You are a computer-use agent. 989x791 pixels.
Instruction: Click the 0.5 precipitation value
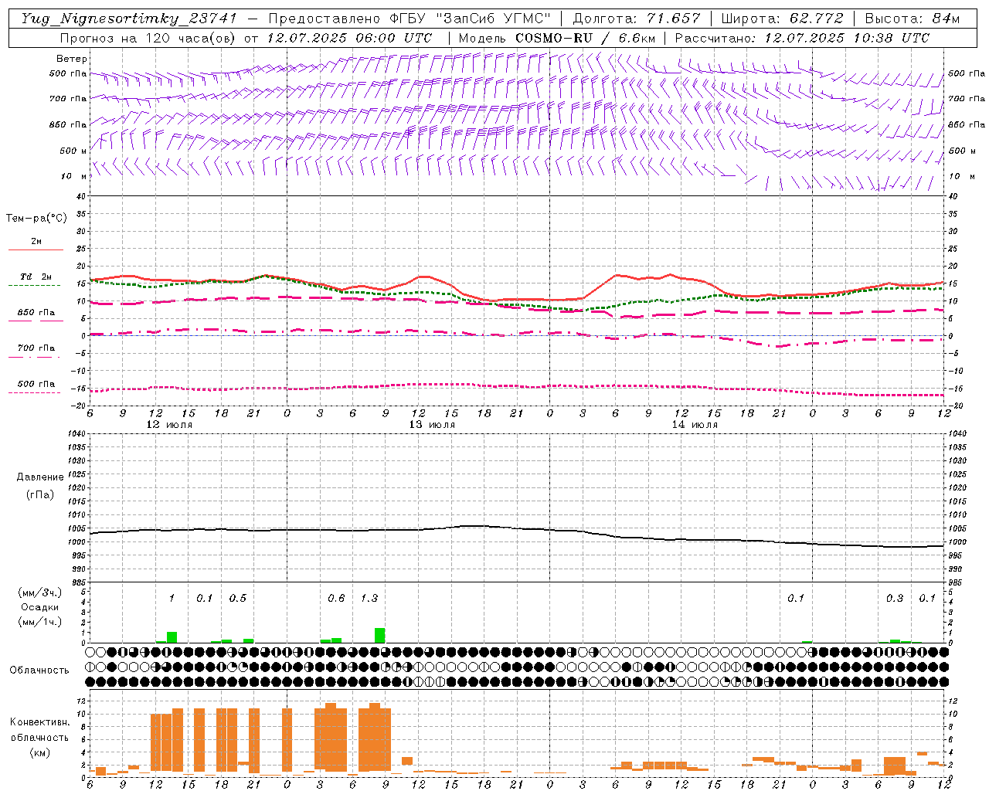click(x=238, y=598)
